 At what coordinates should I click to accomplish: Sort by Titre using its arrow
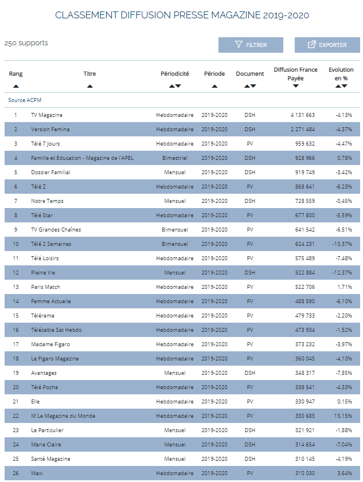coord(90,87)
